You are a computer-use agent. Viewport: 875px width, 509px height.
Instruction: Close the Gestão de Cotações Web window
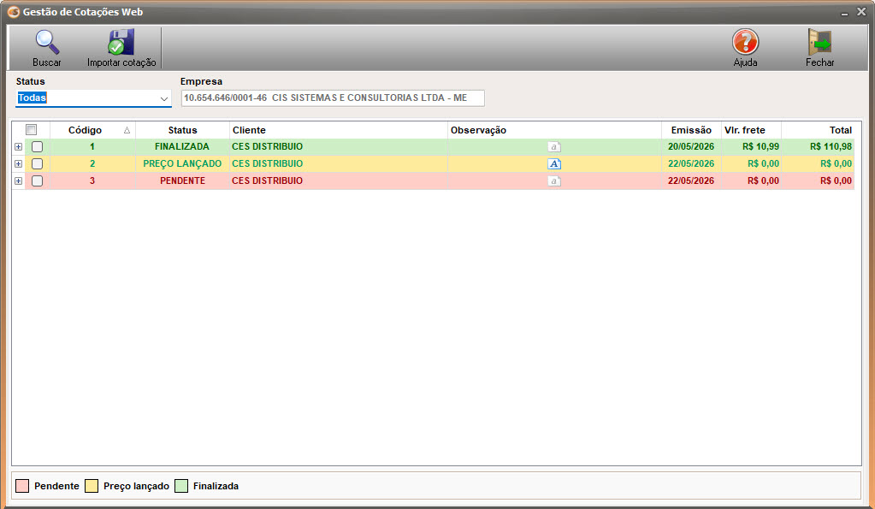click(x=861, y=12)
